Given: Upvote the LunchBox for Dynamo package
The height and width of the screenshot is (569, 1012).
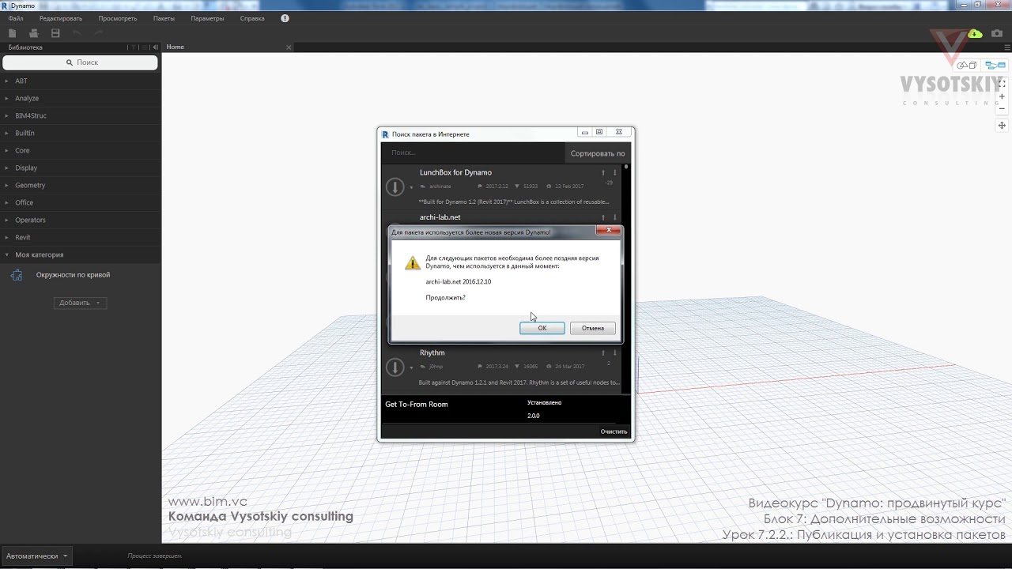Looking at the screenshot, I should click(x=603, y=172).
